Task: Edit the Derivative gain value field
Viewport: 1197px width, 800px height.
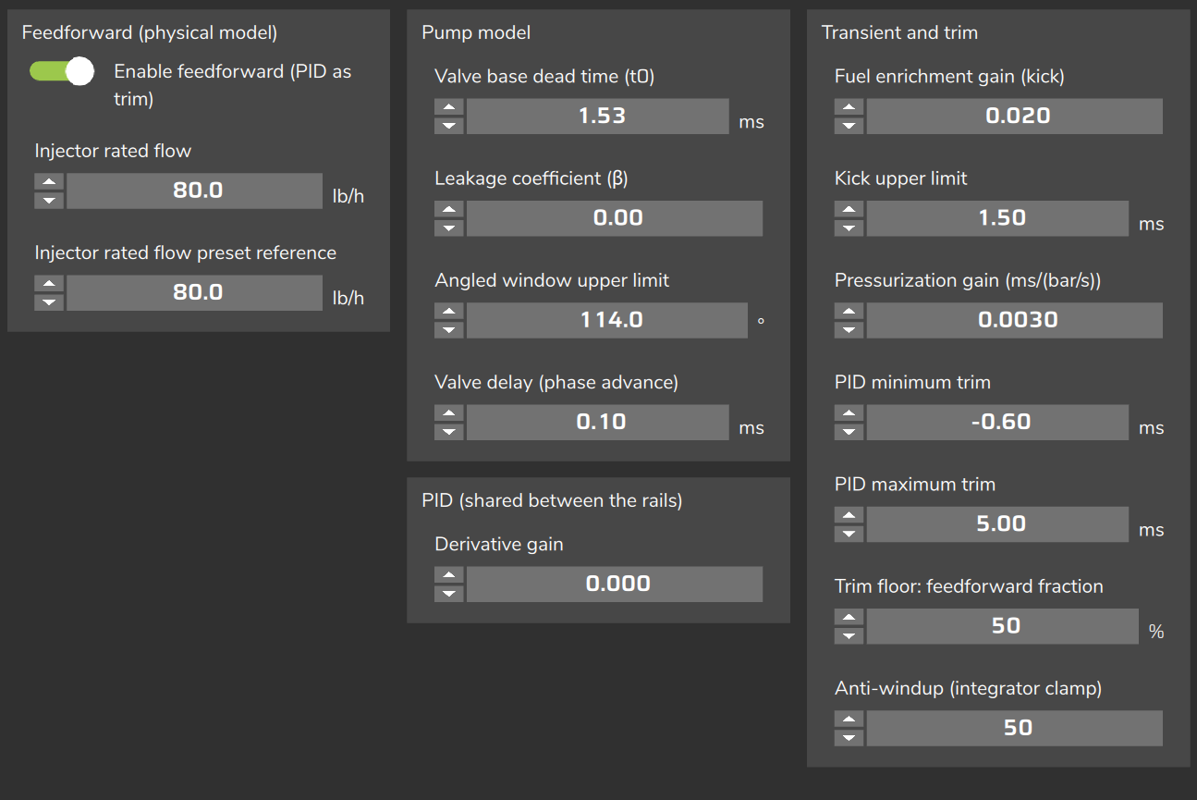Action: pyautogui.click(x=615, y=583)
